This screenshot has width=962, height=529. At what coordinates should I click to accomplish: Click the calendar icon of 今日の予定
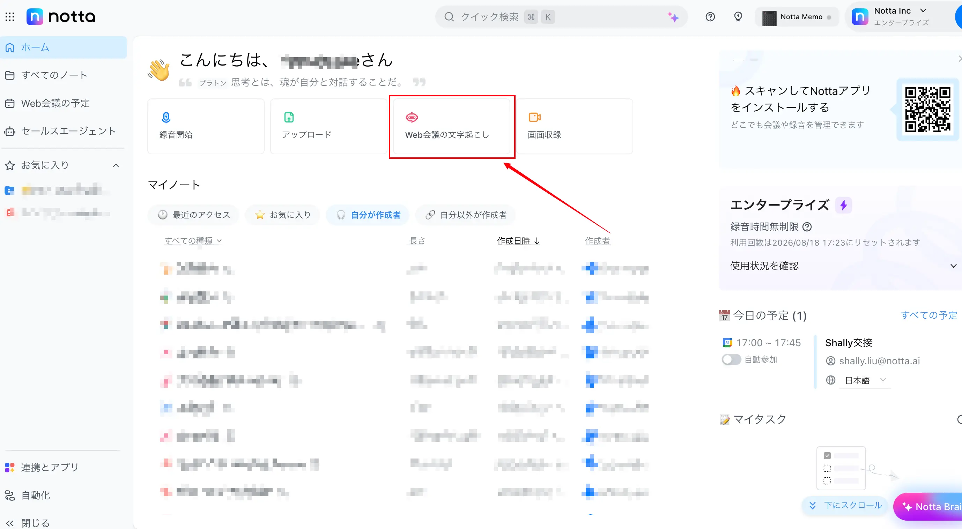pos(725,315)
